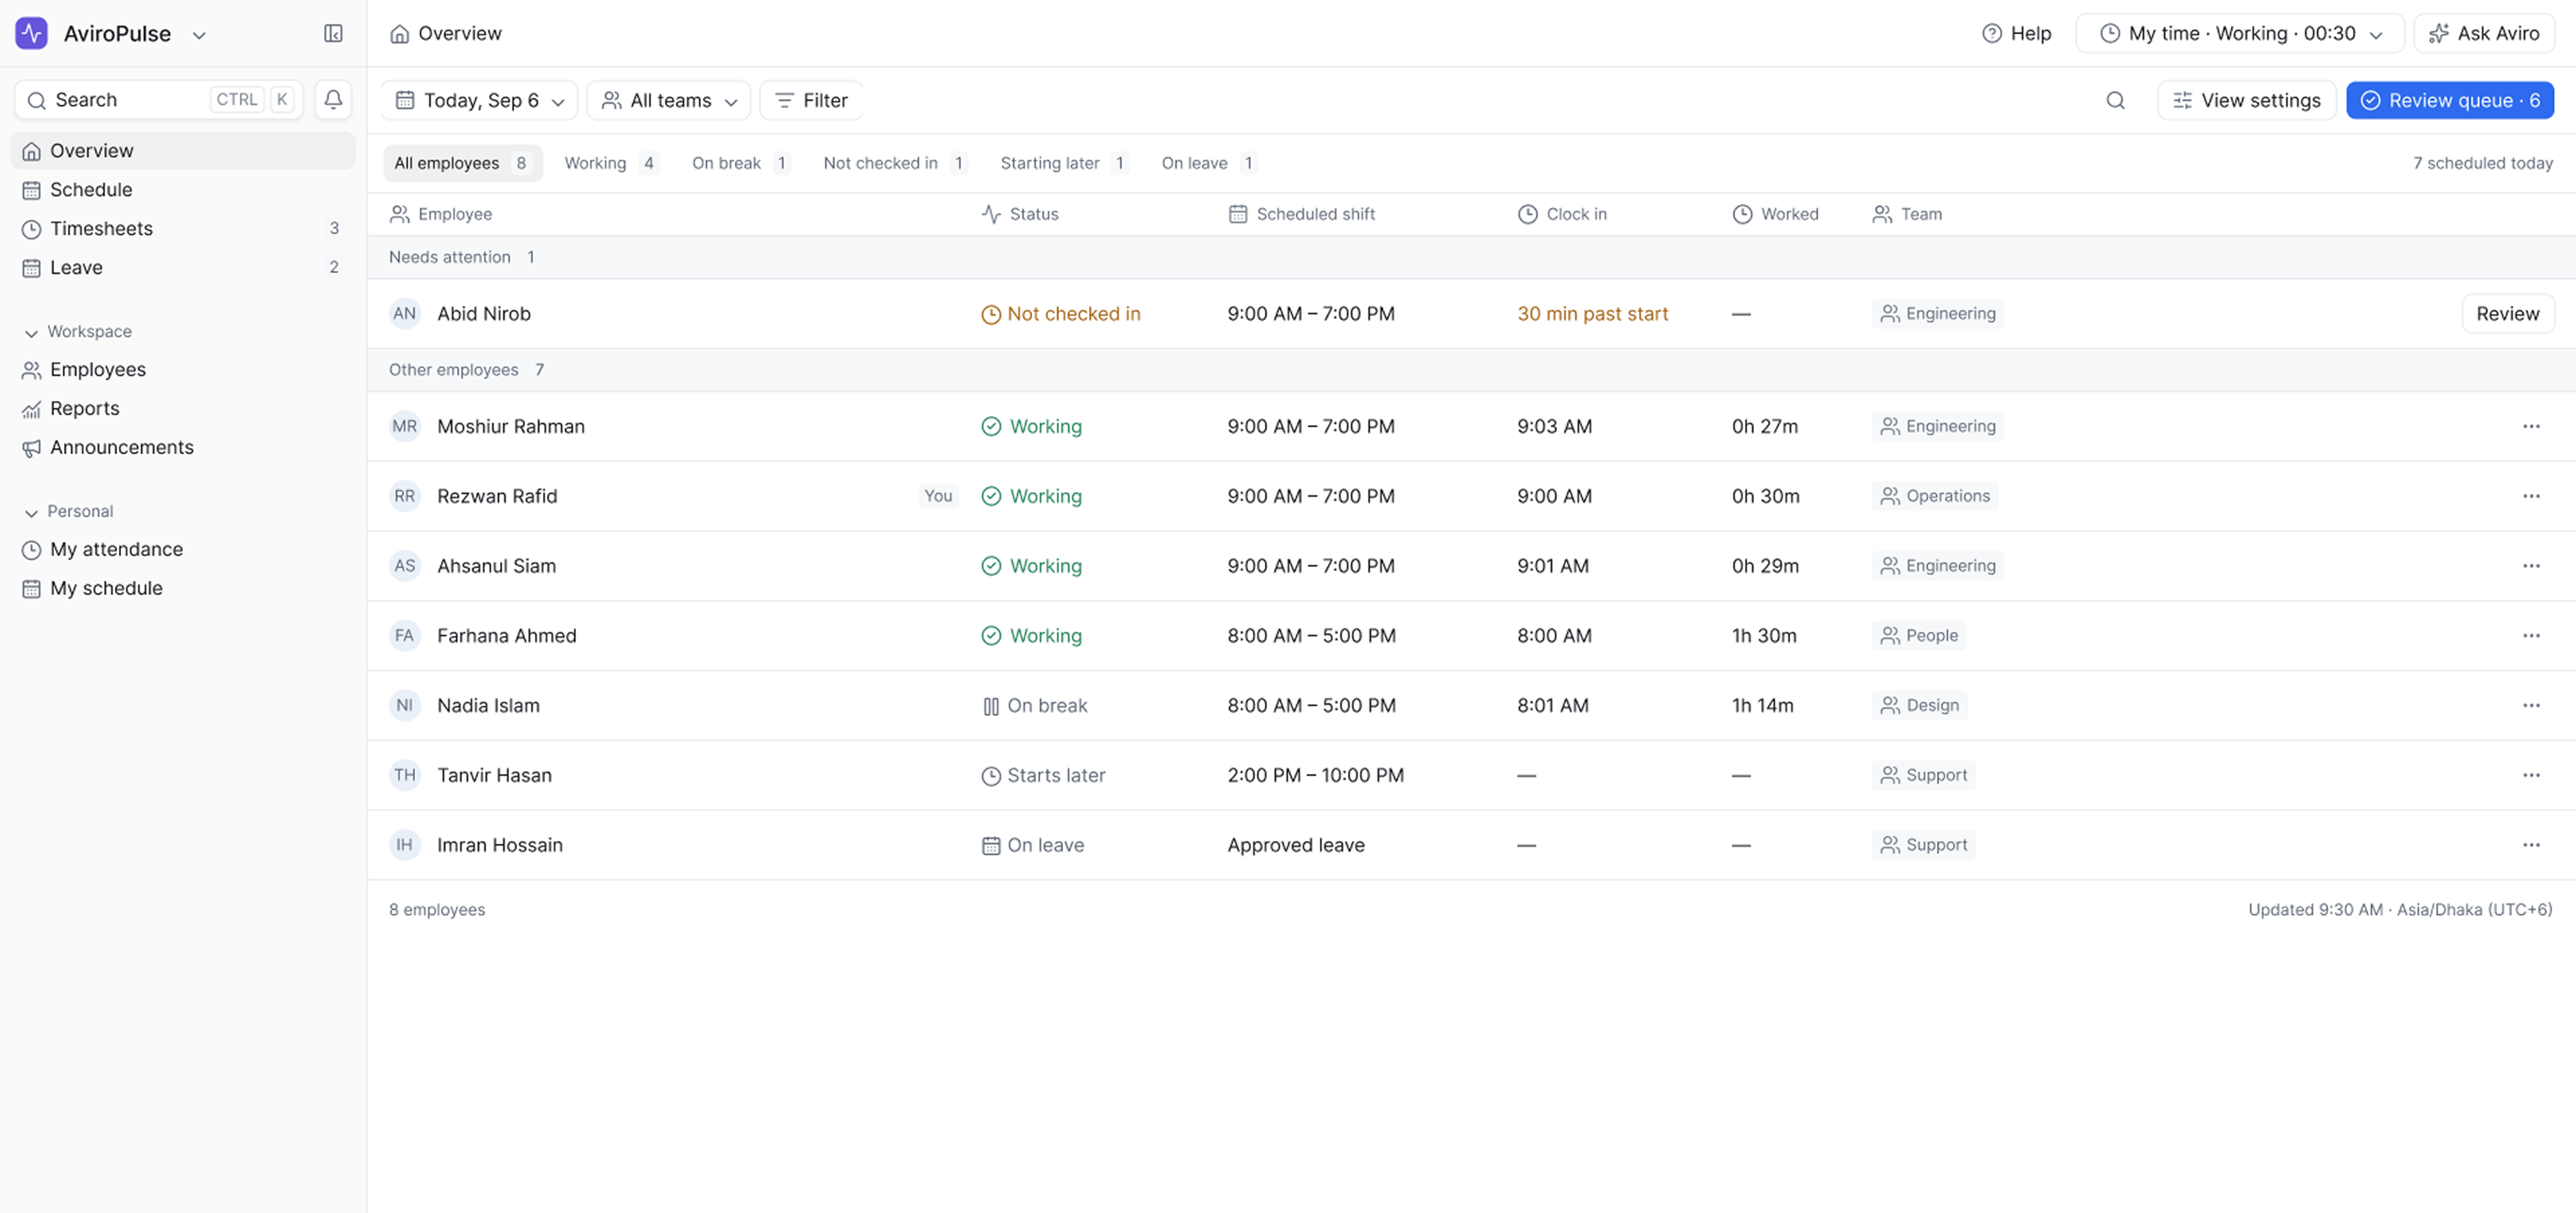Open Timesheets in the sidebar
This screenshot has width=2576, height=1213.
tap(183, 229)
